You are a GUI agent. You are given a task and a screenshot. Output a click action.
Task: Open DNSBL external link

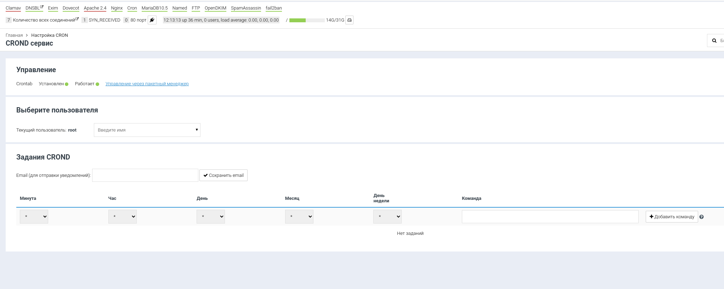pos(34,8)
